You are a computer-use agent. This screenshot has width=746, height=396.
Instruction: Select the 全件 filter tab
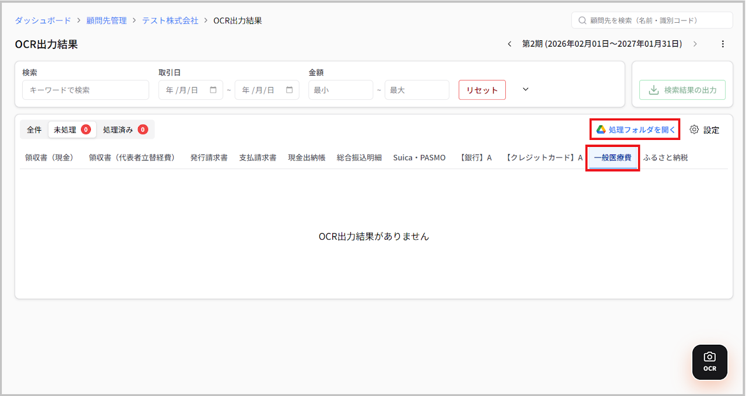point(34,129)
